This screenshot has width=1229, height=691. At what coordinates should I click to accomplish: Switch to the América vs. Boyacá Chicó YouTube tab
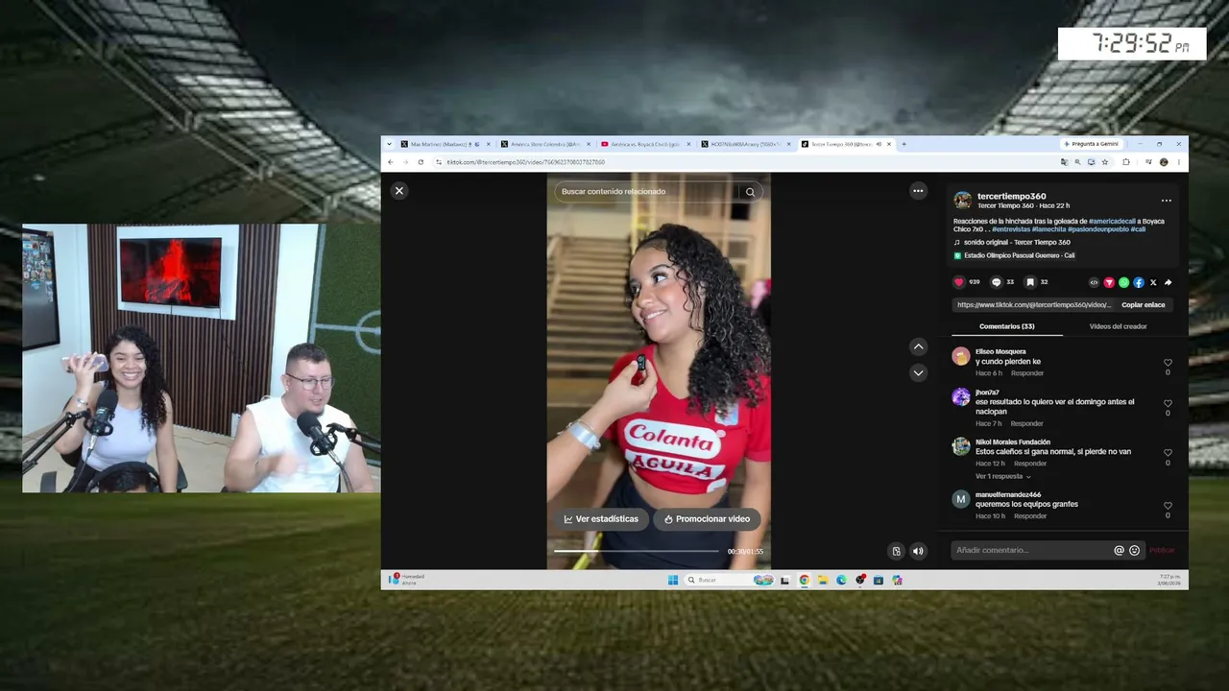(x=643, y=144)
